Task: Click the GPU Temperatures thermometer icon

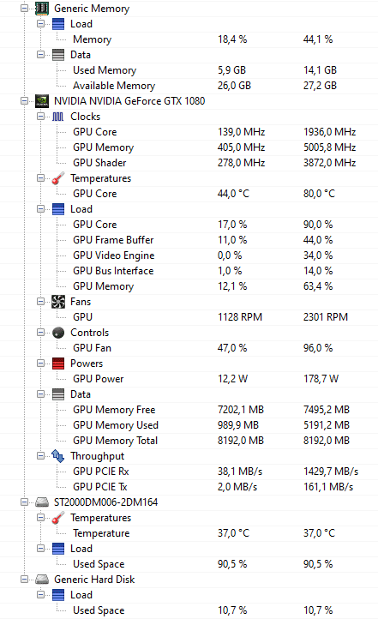Action: [58, 178]
